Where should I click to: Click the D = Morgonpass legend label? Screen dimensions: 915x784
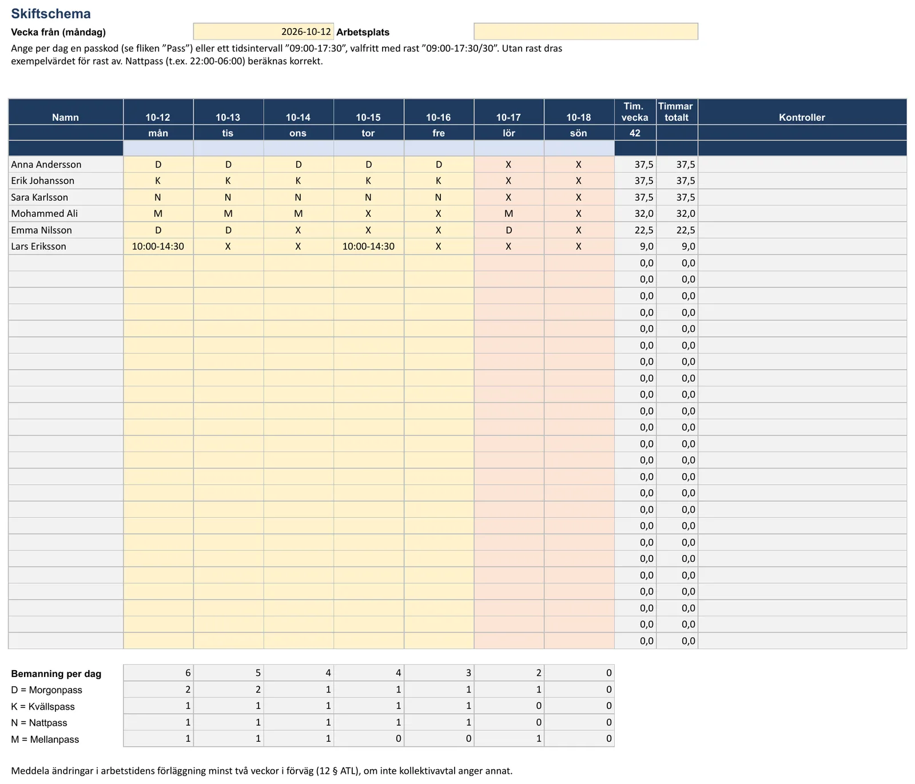[46, 690]
